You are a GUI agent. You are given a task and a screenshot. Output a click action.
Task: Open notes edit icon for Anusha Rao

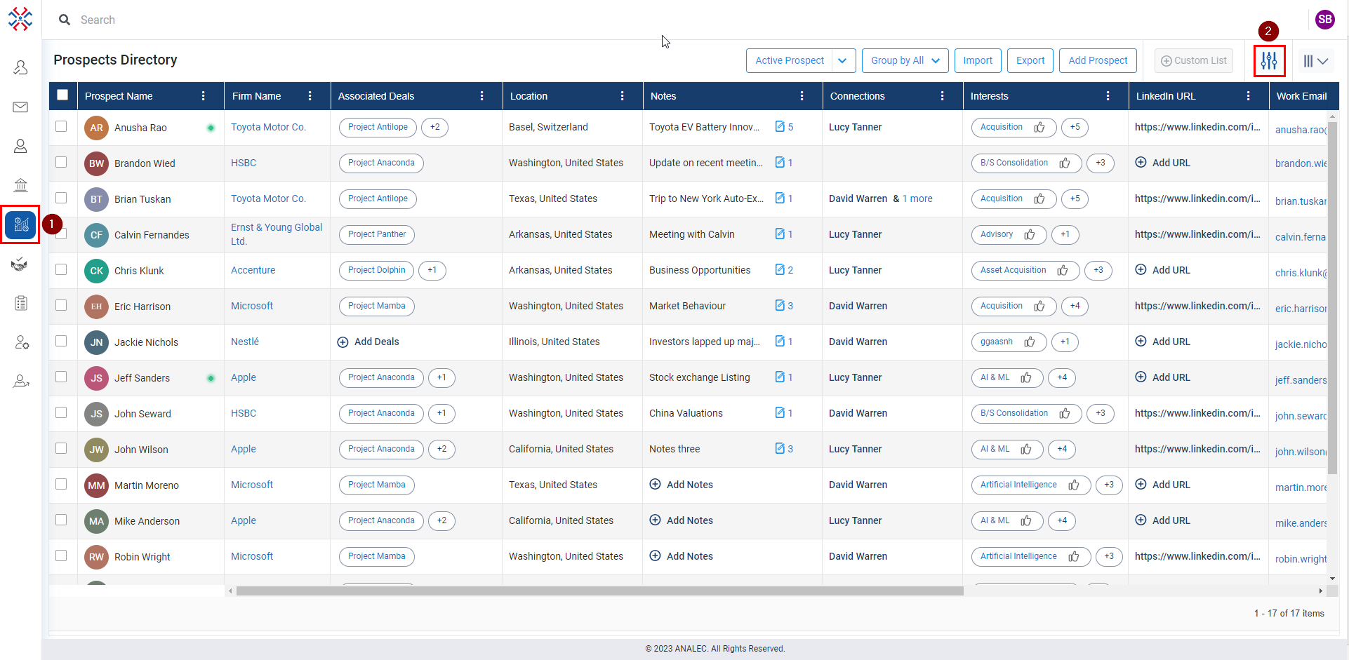780,127
